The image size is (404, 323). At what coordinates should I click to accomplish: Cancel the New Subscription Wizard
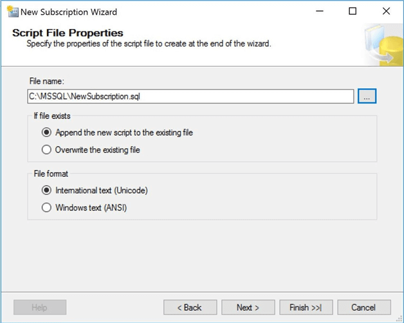pos(363,307)
